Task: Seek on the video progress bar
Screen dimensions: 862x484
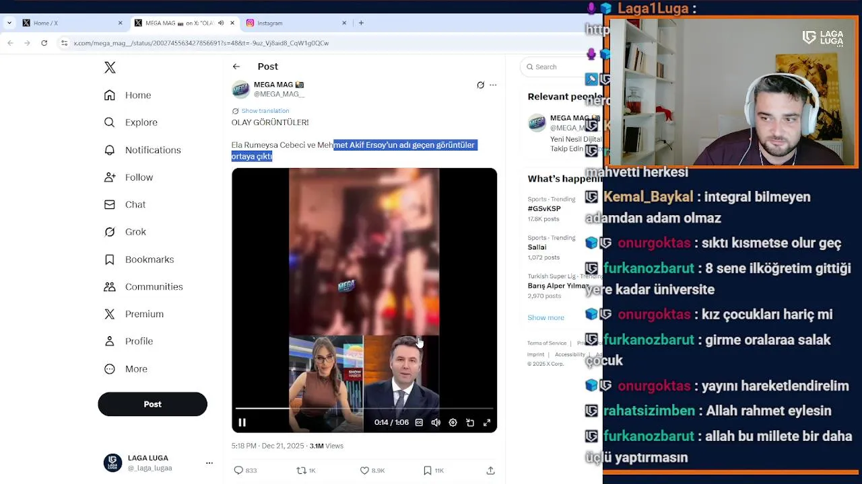Action: click(364, 408)
